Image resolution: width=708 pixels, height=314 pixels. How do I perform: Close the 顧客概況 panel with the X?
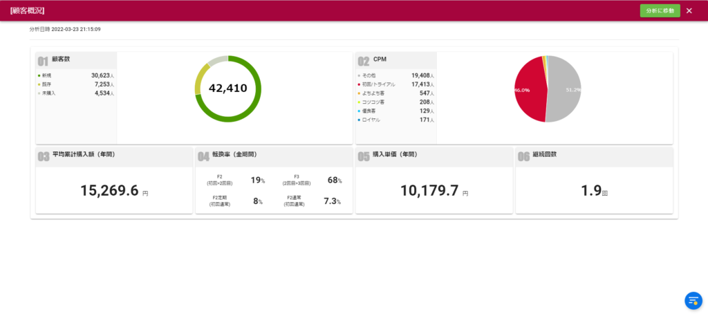click(x=689, y=10)
